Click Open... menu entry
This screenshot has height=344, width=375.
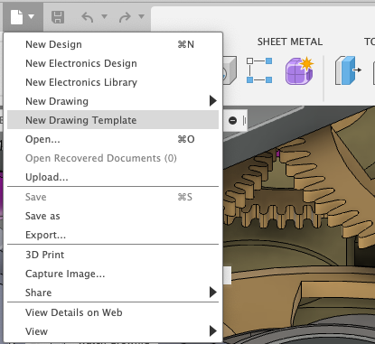[113, 139]
